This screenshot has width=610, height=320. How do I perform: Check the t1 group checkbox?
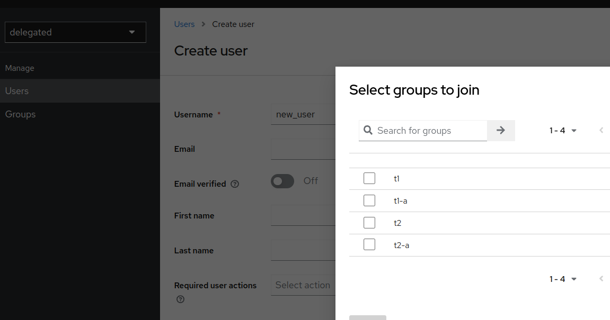(369, 178)
